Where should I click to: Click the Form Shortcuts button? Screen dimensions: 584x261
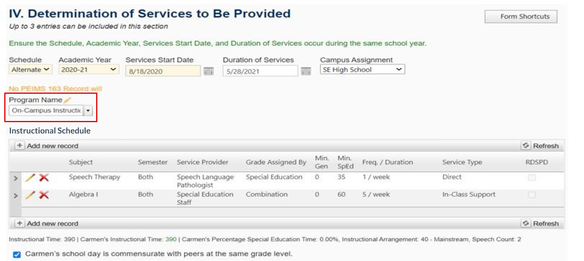click(521, 16)
